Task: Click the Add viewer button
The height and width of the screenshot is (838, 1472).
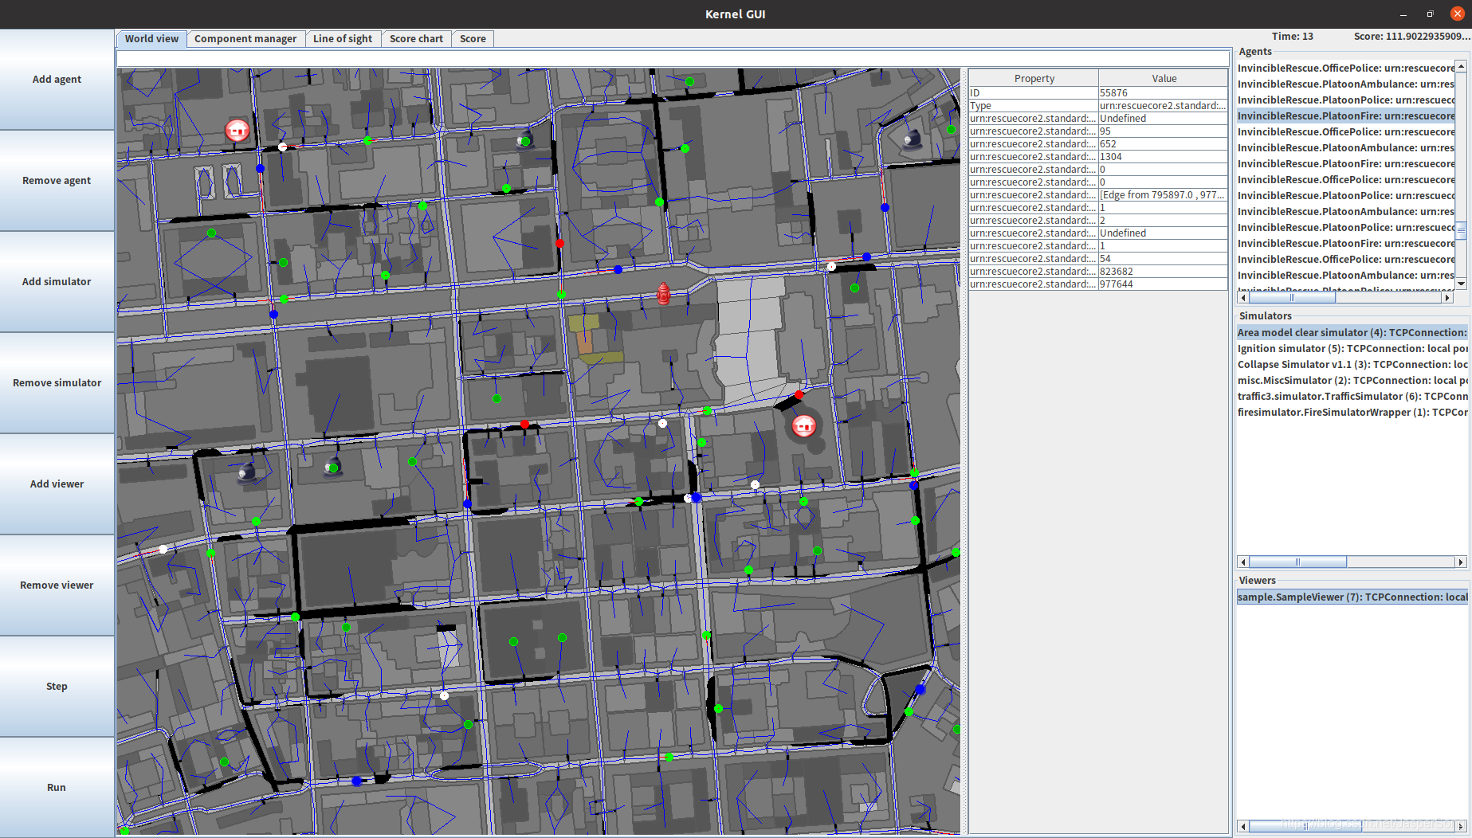Action: click(x=57, y=484)
